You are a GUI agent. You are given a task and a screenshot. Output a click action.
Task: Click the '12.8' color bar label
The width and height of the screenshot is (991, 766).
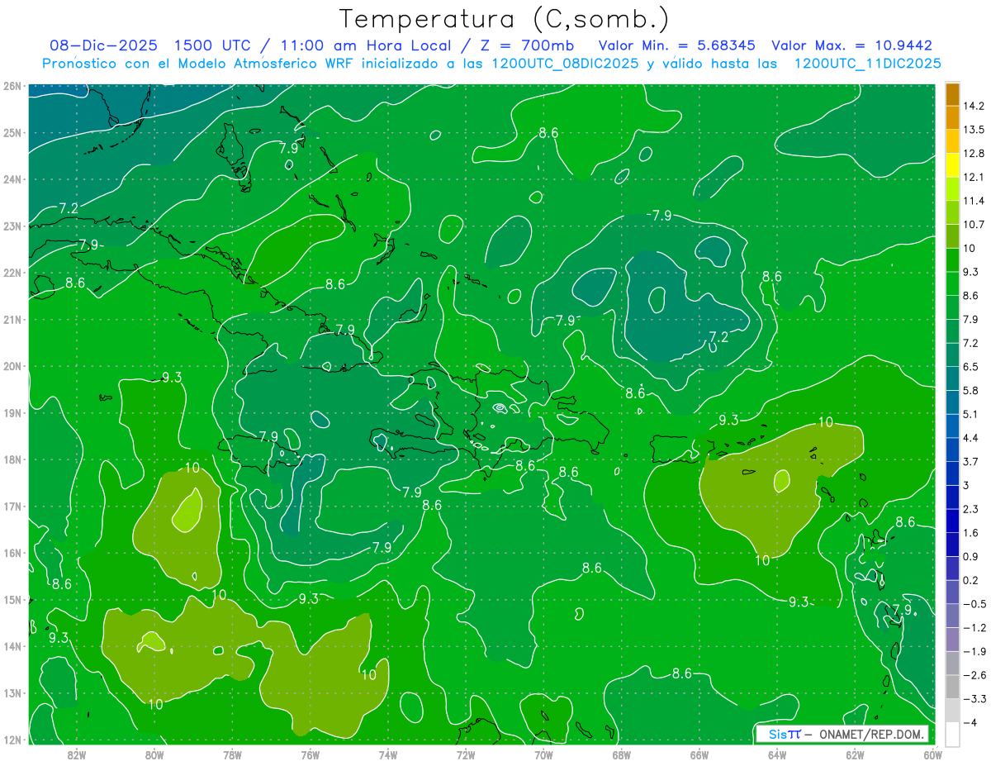pos(973,154)
